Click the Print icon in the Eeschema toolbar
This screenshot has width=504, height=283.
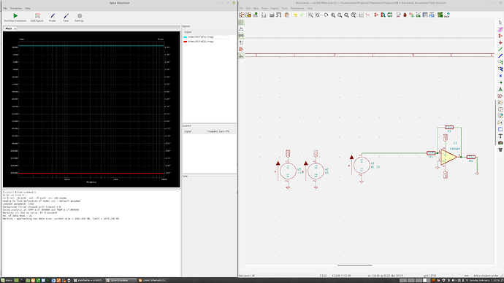272,15
